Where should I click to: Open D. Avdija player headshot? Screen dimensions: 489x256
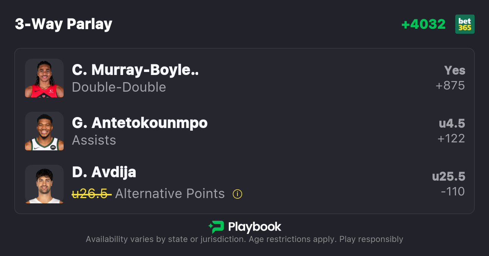tap(44, 184)
